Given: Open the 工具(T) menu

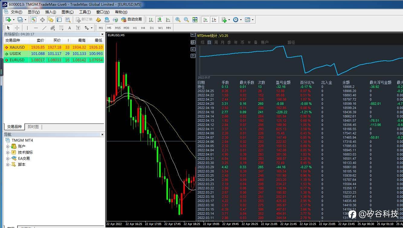Looking at the screenshot, I should 85,12.
